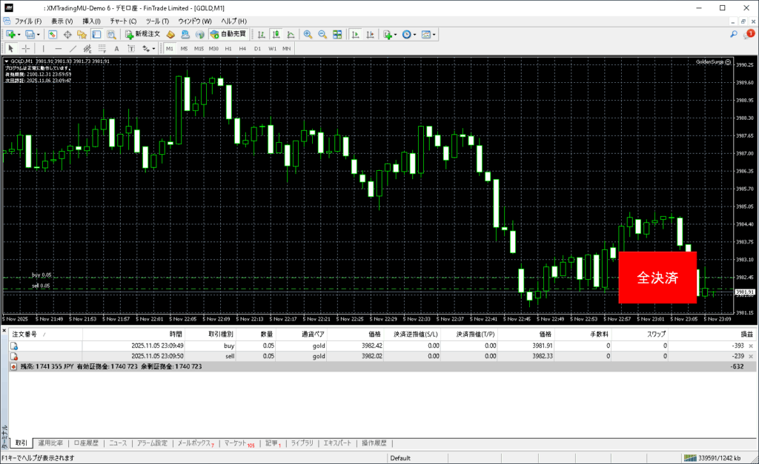Enable chart auto-scroll toolbar icon
Image resolution: width=759 pixels, height=464 pixels.
[356, 34]
